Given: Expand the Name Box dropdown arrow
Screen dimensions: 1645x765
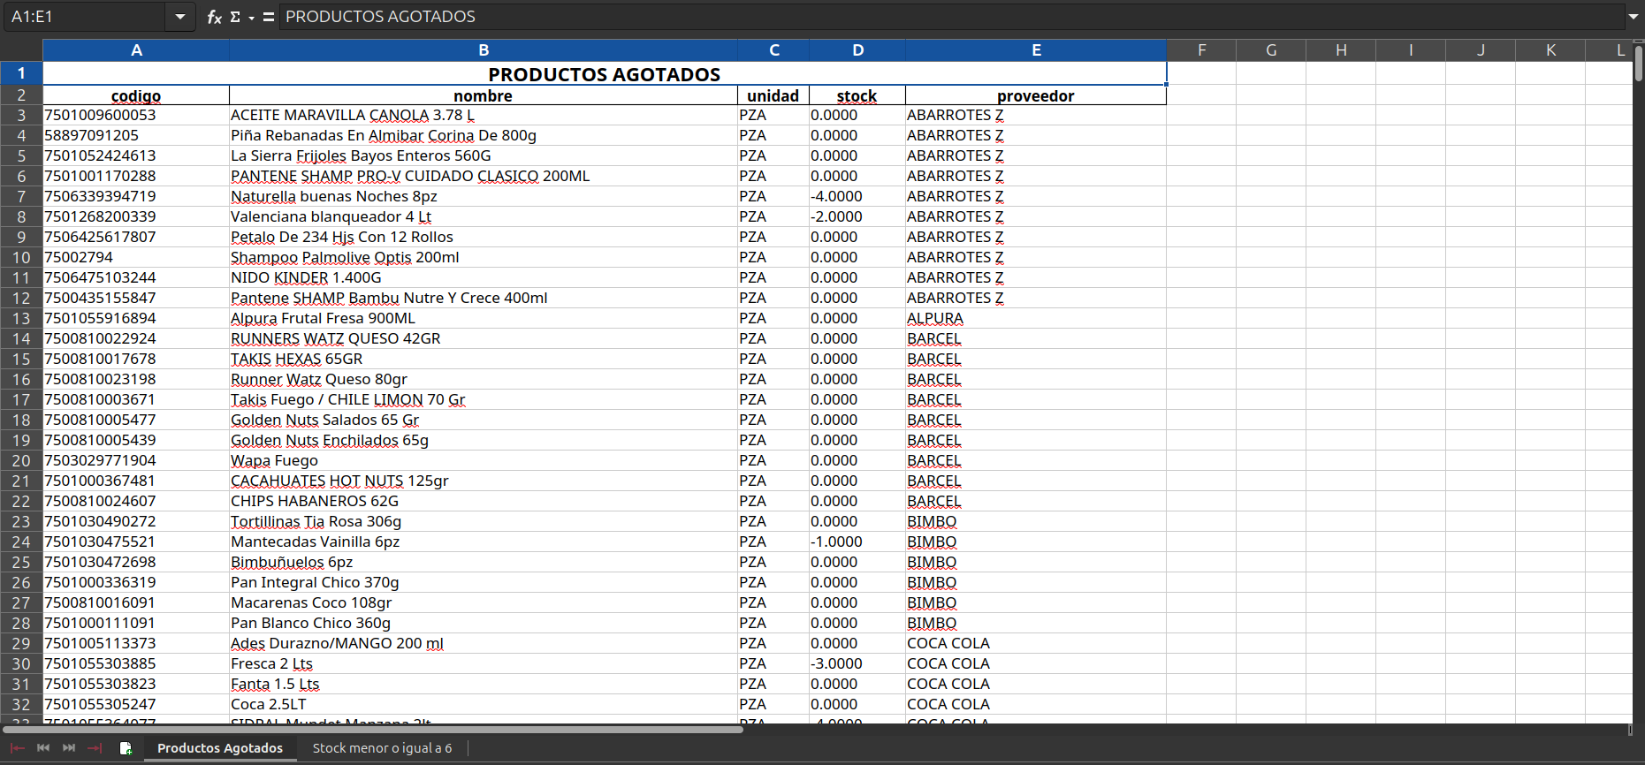Looking at the screenshot, I should 180,17.
